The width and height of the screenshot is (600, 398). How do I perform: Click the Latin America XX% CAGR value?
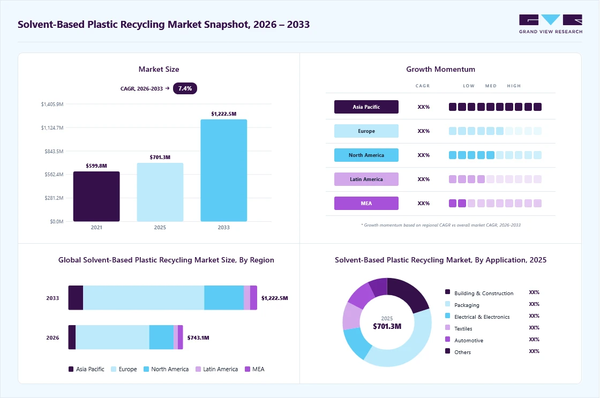[x=424, y=179]
